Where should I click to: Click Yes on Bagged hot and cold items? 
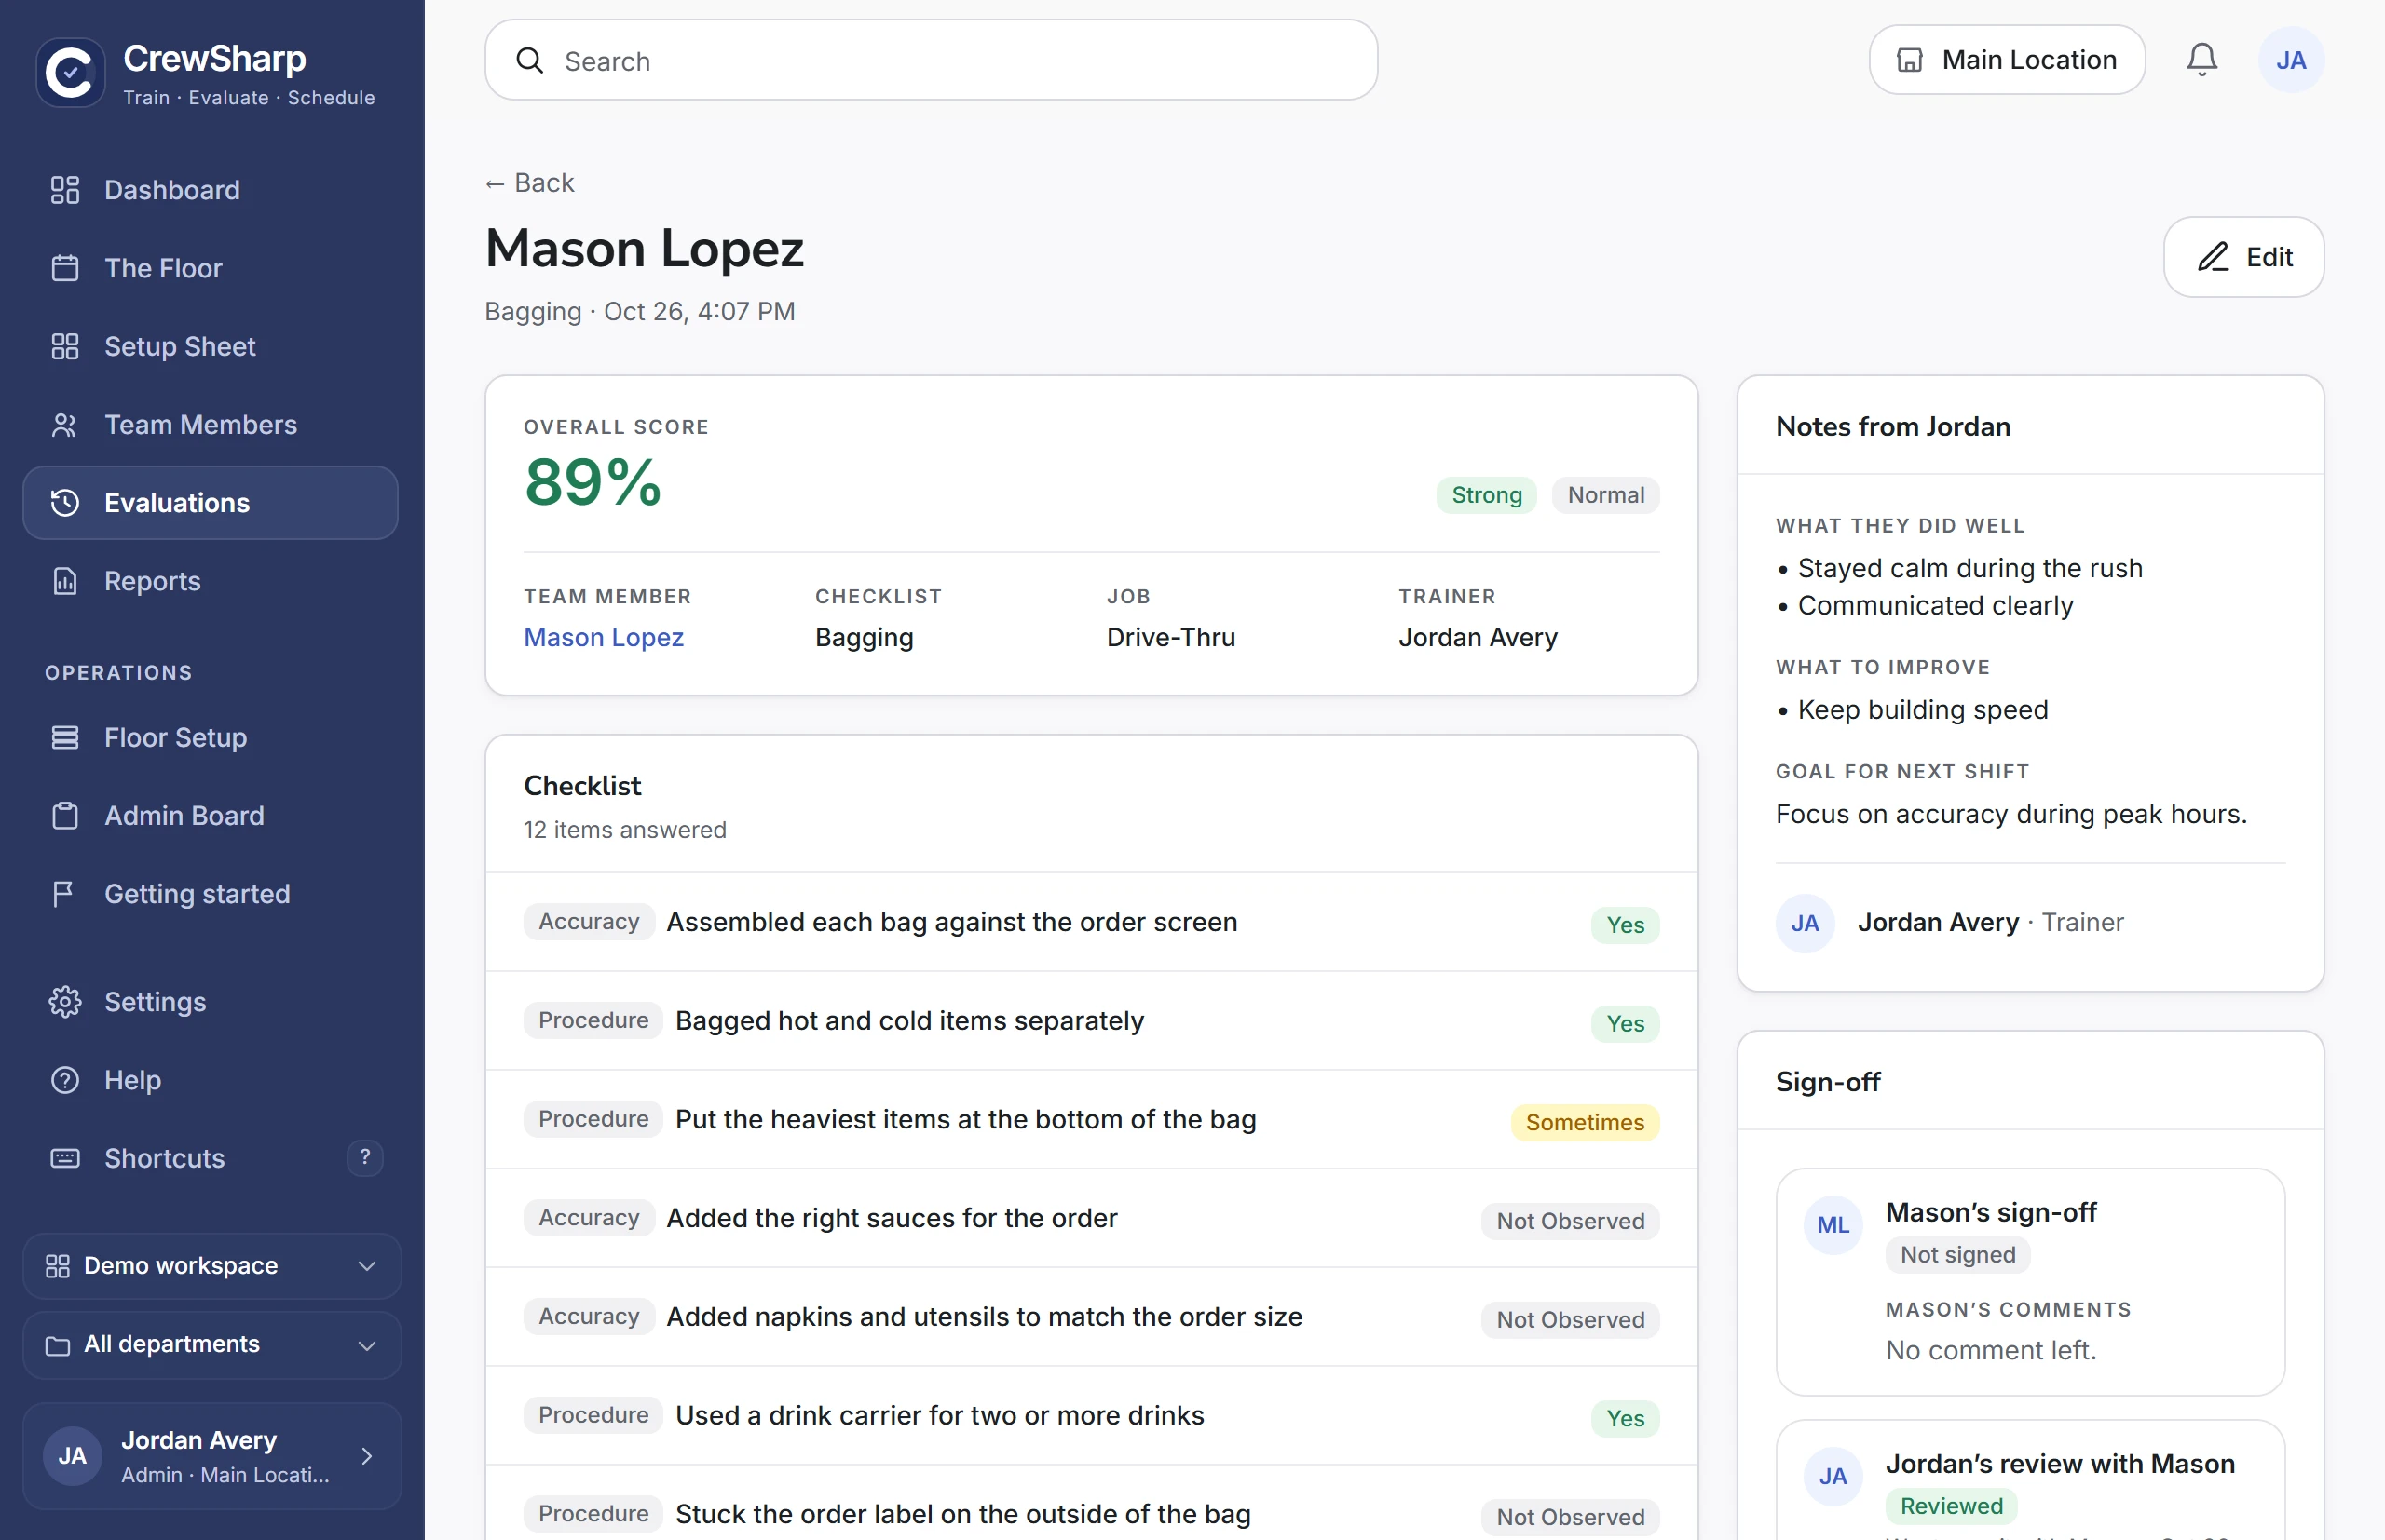coord(1626,1023)
